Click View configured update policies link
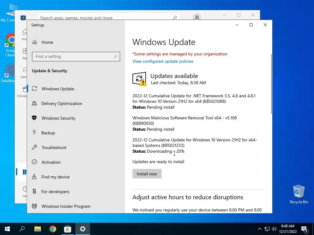Image resolution: width=314 pixels, height=235 pixels. (163, 61)
